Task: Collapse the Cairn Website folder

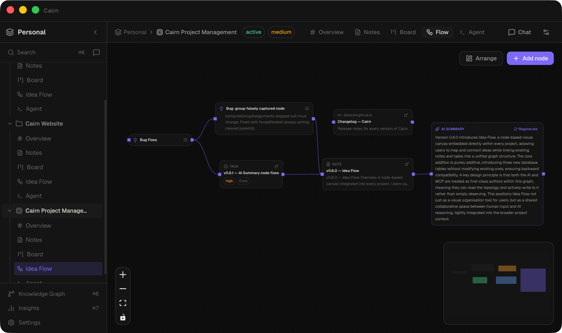Action: coord(10,124)
